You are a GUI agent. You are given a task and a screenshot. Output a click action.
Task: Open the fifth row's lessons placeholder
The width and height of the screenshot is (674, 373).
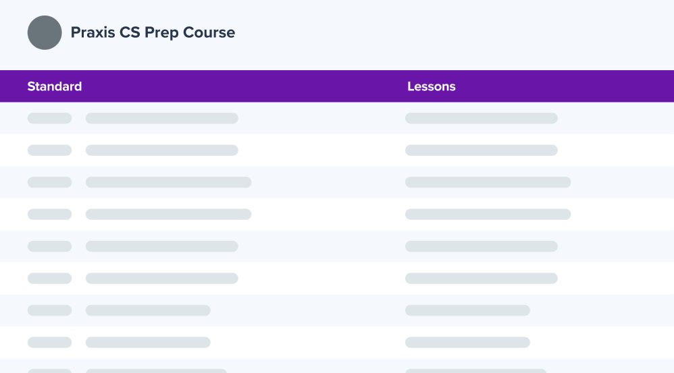point(481,246)
